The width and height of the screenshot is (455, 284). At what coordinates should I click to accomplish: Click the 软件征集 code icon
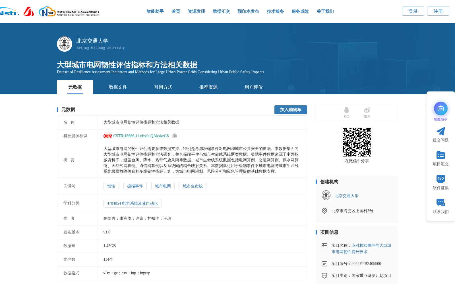(441, 179)
